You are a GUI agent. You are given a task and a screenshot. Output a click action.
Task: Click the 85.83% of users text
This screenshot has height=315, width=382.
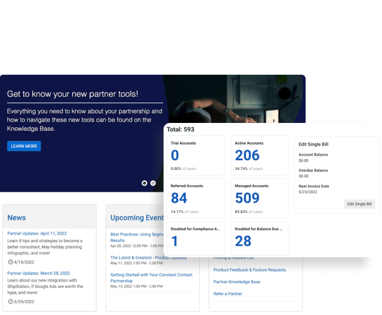coord(249,212)
